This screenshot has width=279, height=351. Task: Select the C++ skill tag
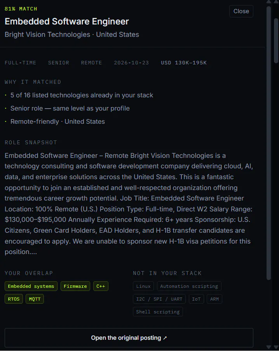pyautogui.click(x=101, y=286)
